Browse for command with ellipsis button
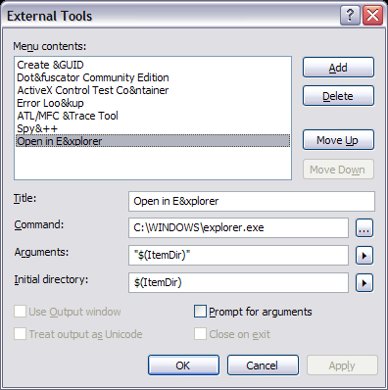 (364, 228)
